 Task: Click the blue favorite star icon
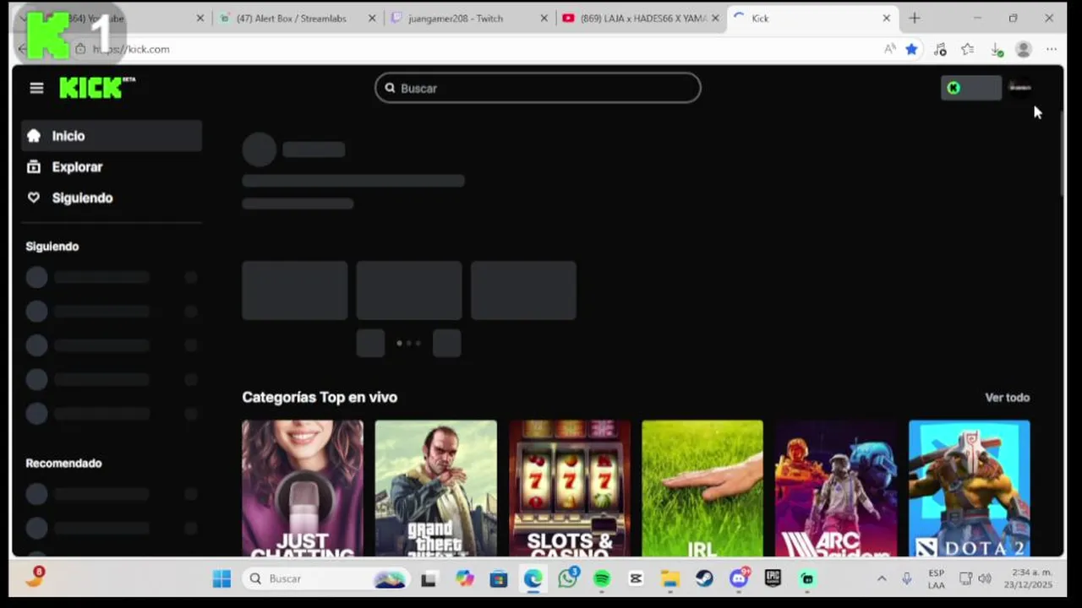(911, 49)
